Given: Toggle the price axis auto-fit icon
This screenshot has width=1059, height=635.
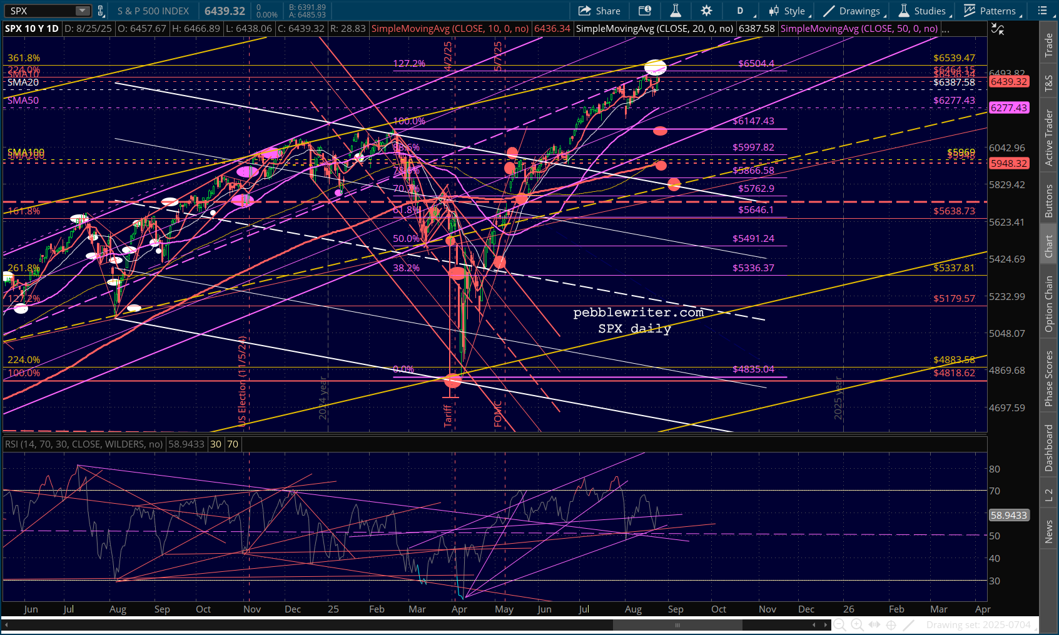Looking at the screenshot, I should click(998, 29).
